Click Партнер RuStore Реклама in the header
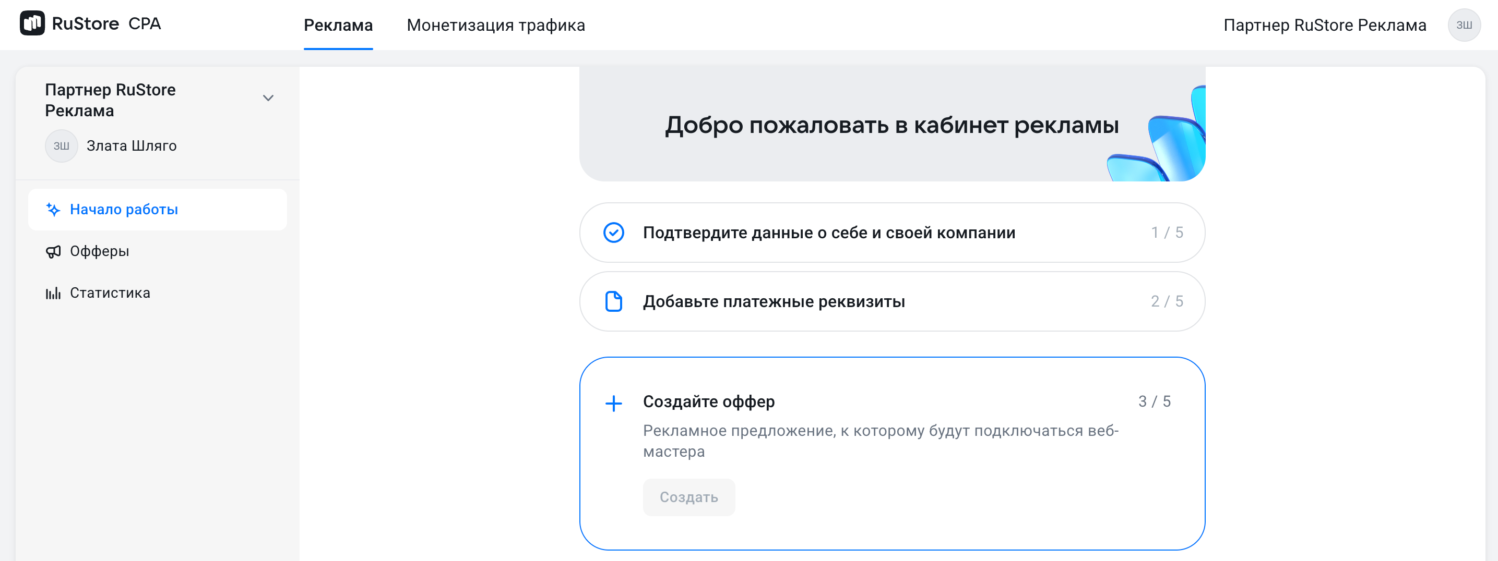Viewport: 1498px width, 561px height. [1324, 25]
